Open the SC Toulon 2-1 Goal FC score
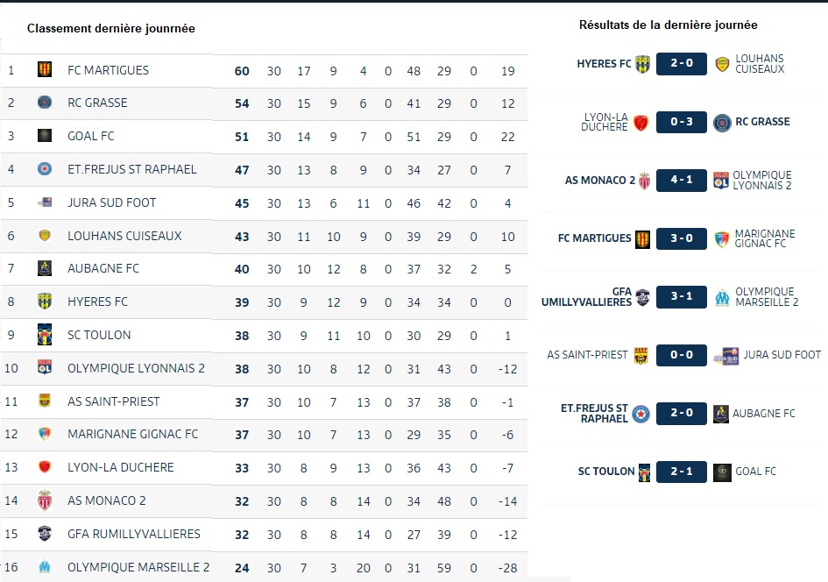 (x=681, y=472)
